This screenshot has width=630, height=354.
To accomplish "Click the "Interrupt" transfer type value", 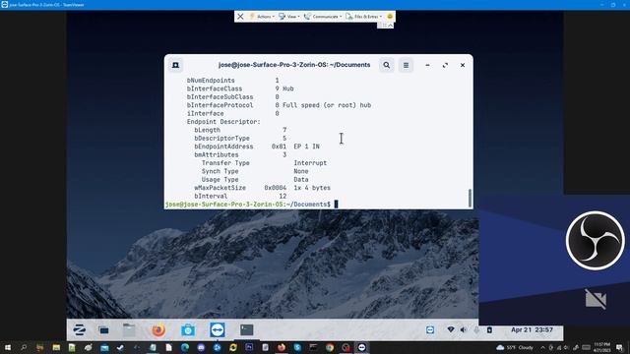I will tap(310, 163).
